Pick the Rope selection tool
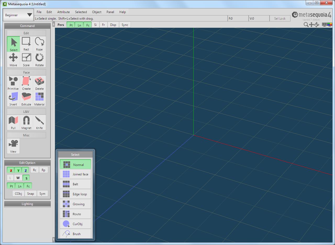Viewport: 335px width, 245px height. pyautogui.click(x=39, y=44)
